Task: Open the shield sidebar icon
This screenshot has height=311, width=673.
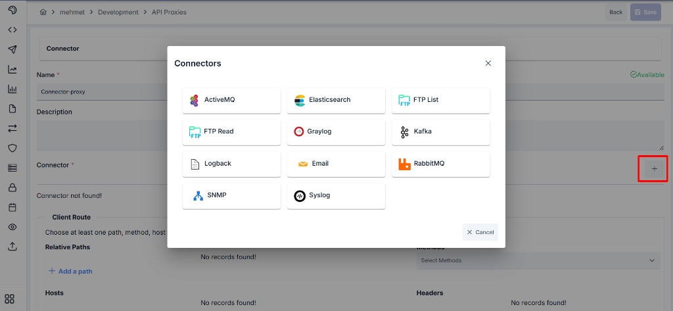Action: point(12,148)
